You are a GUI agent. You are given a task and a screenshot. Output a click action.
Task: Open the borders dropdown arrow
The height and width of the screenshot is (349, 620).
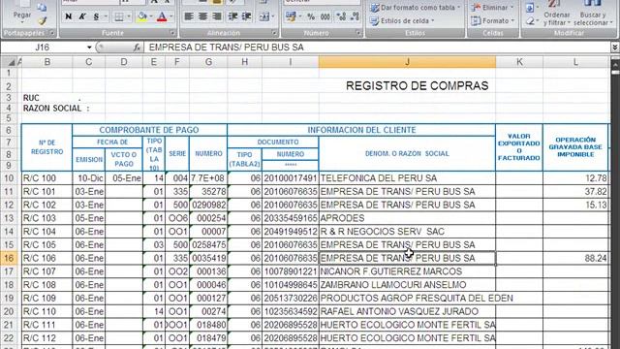tap(129, 16)
